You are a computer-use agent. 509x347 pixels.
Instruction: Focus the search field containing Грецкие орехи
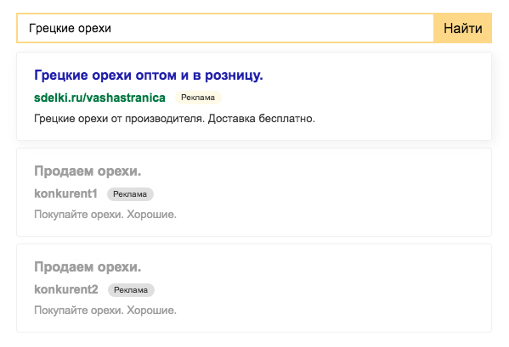225,28
